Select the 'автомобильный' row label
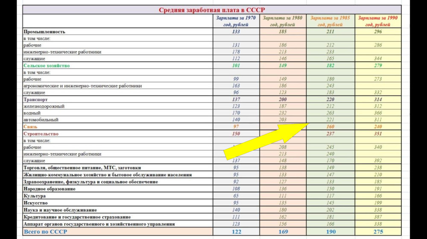This screenshot has height=239, width=427. (41, 119)
